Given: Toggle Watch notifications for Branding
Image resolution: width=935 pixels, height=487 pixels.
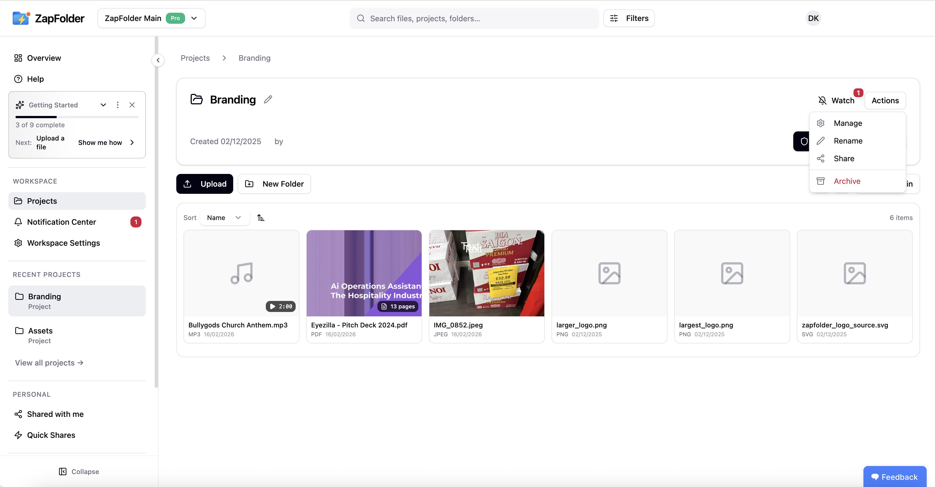Looking at the screenshot, I should [x=836, y=100].
